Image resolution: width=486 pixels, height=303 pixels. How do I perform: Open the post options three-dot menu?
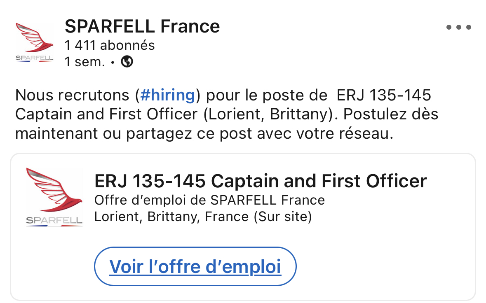point(458,28)
